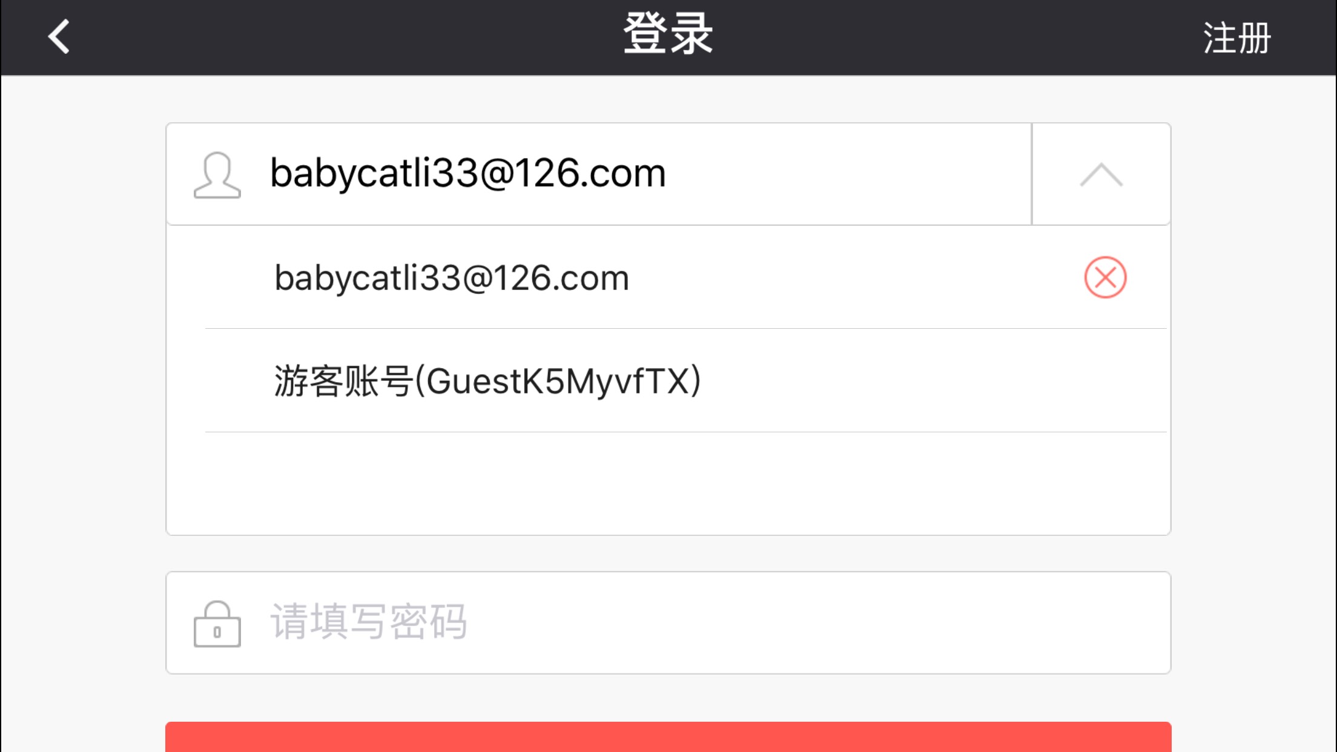This screenshot has width=1337, height=752.
Task: Tap the dark header bar beside 注册
Action: coord(957,38)
